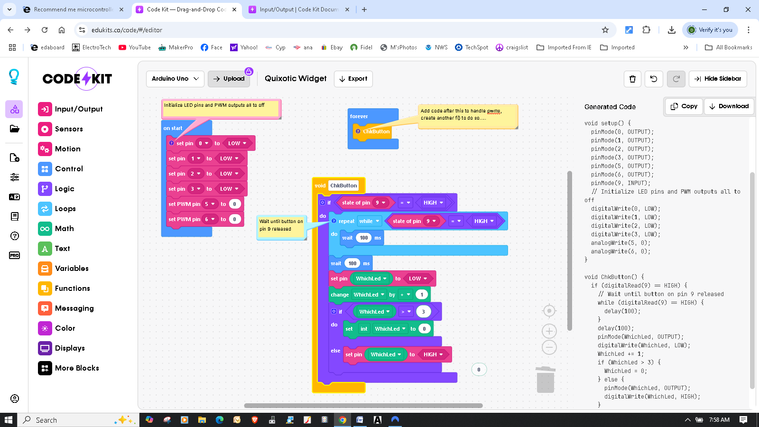The height and width of the screenshot is (427, 759).
Task: Select the blocks shapes icon in left rail
Action: [x=14, y=109]
